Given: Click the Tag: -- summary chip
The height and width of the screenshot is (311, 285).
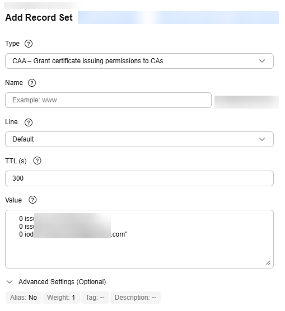Looking at the screenshot, I should (x=95, y=298).
